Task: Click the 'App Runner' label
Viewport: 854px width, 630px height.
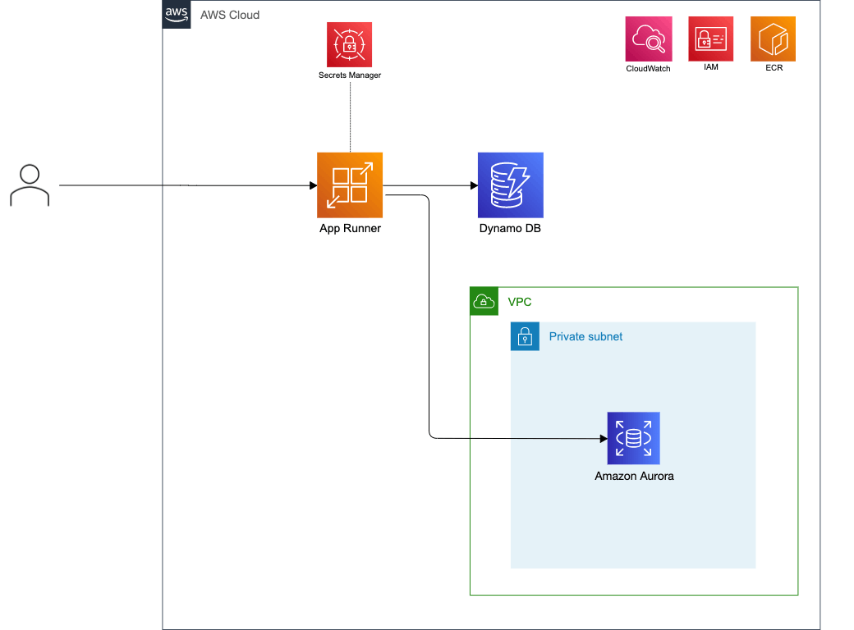Action: click(x=350, y=229)
